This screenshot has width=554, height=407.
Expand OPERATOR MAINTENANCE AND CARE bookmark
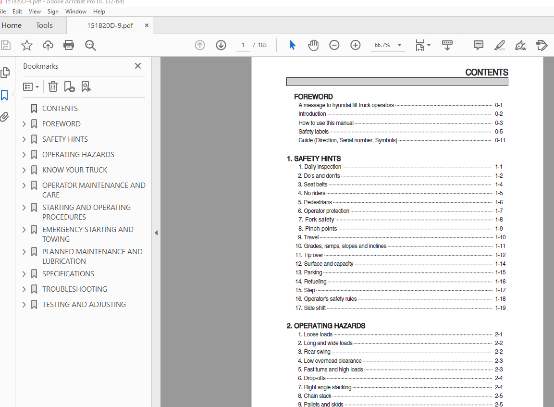(x=24, y=185)
